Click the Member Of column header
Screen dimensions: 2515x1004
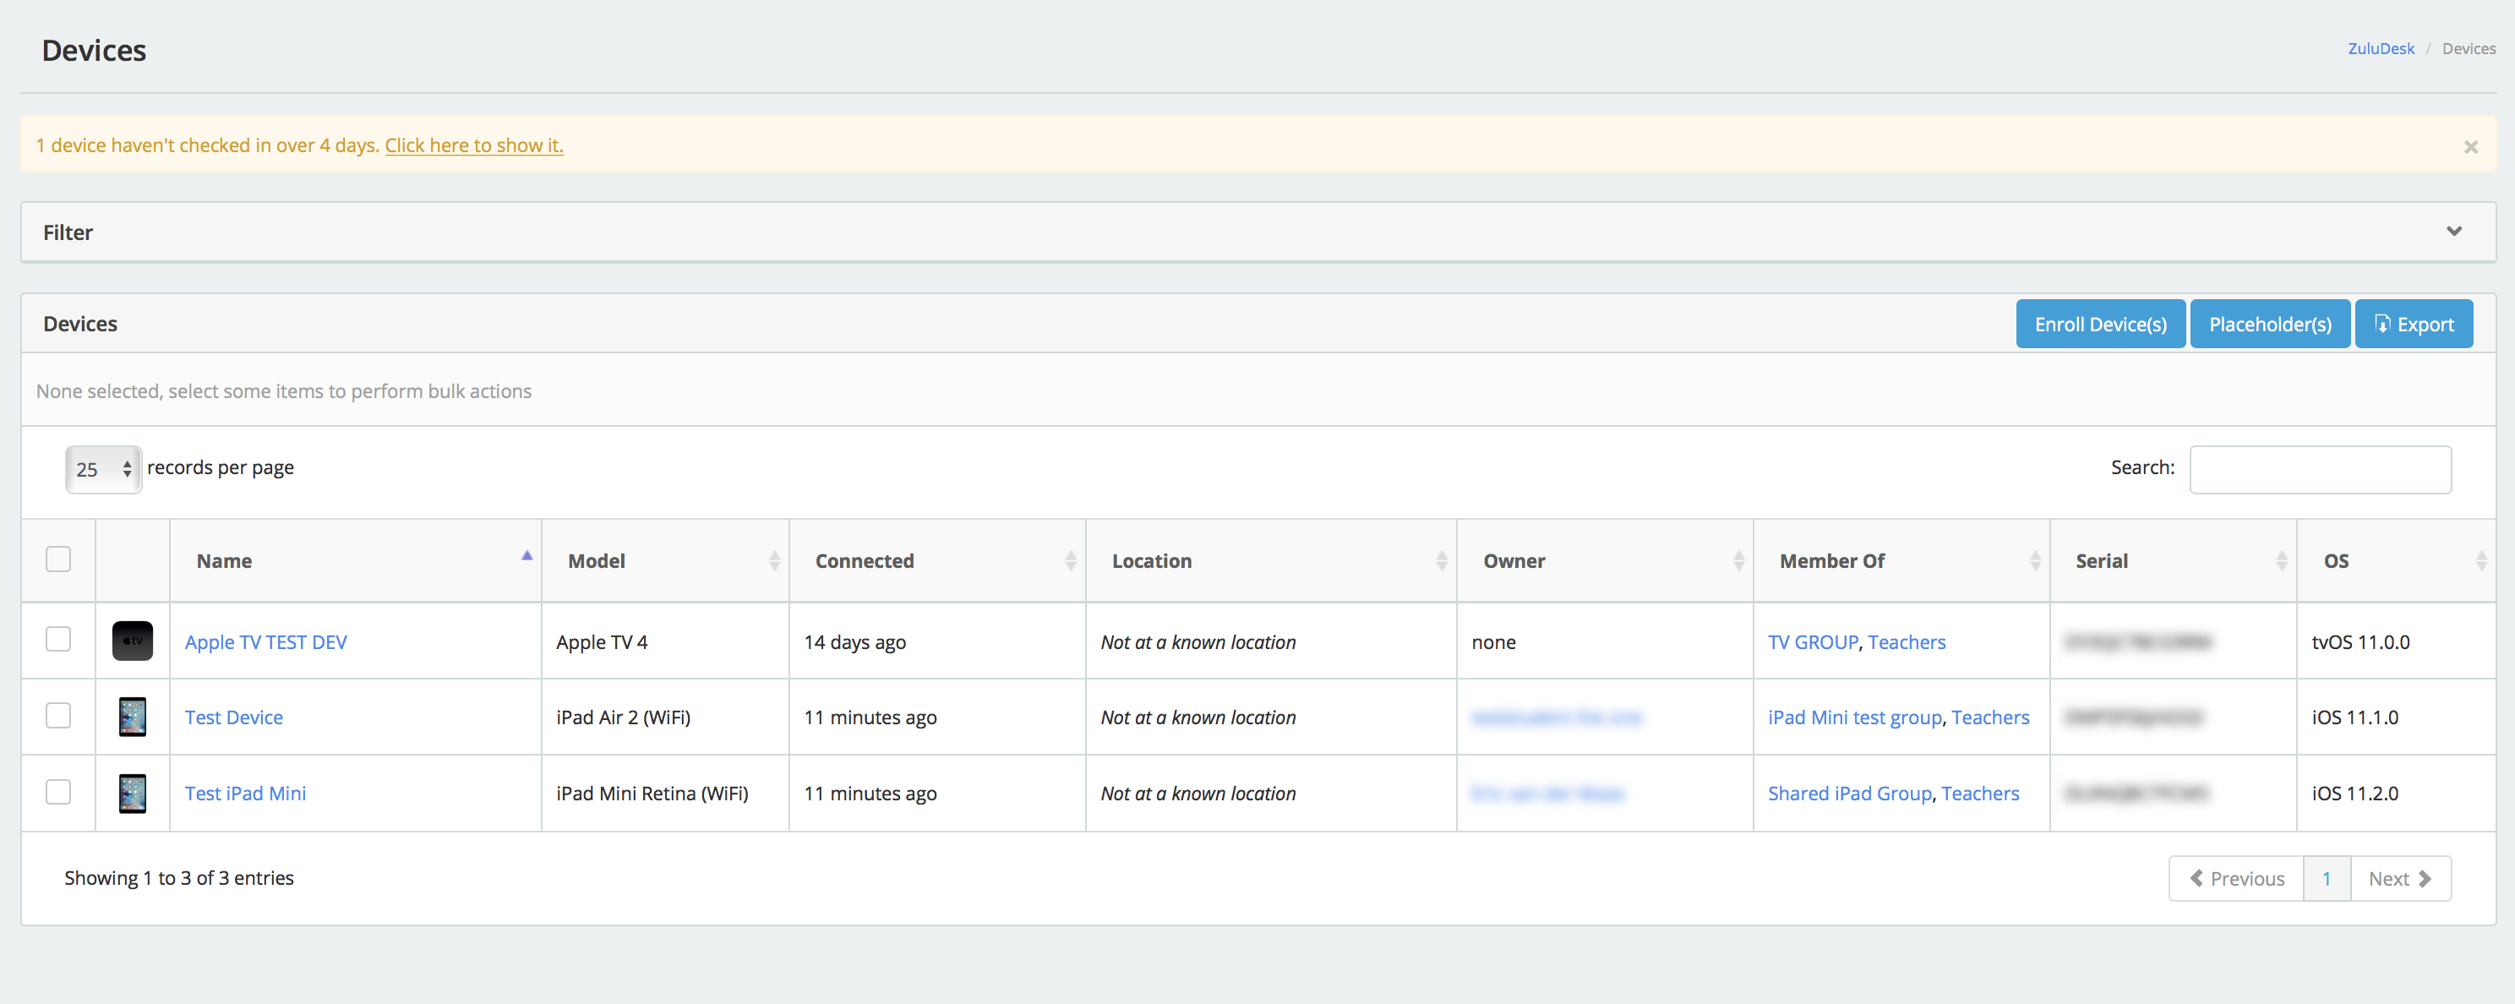[x=1901, y=560]
